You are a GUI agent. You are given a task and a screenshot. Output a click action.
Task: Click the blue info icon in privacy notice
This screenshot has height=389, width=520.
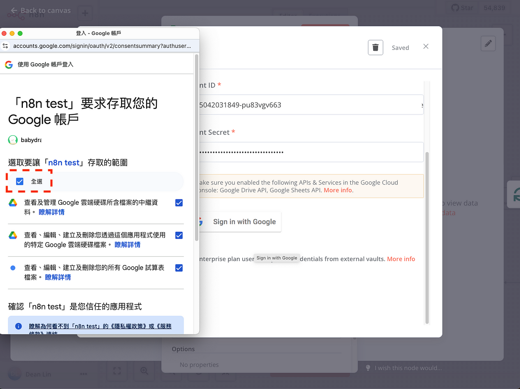(x=18, y=326)
